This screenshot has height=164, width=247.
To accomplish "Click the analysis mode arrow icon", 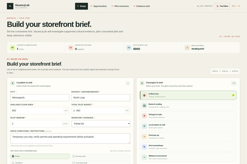I will click(187, 48).
